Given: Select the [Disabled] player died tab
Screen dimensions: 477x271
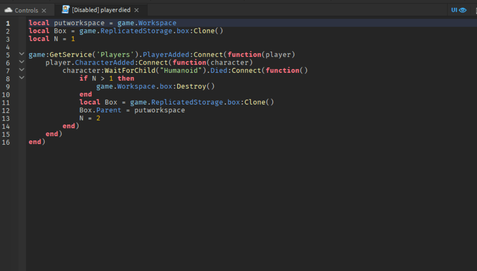Looking at the screenshot, I should (101, 10).
